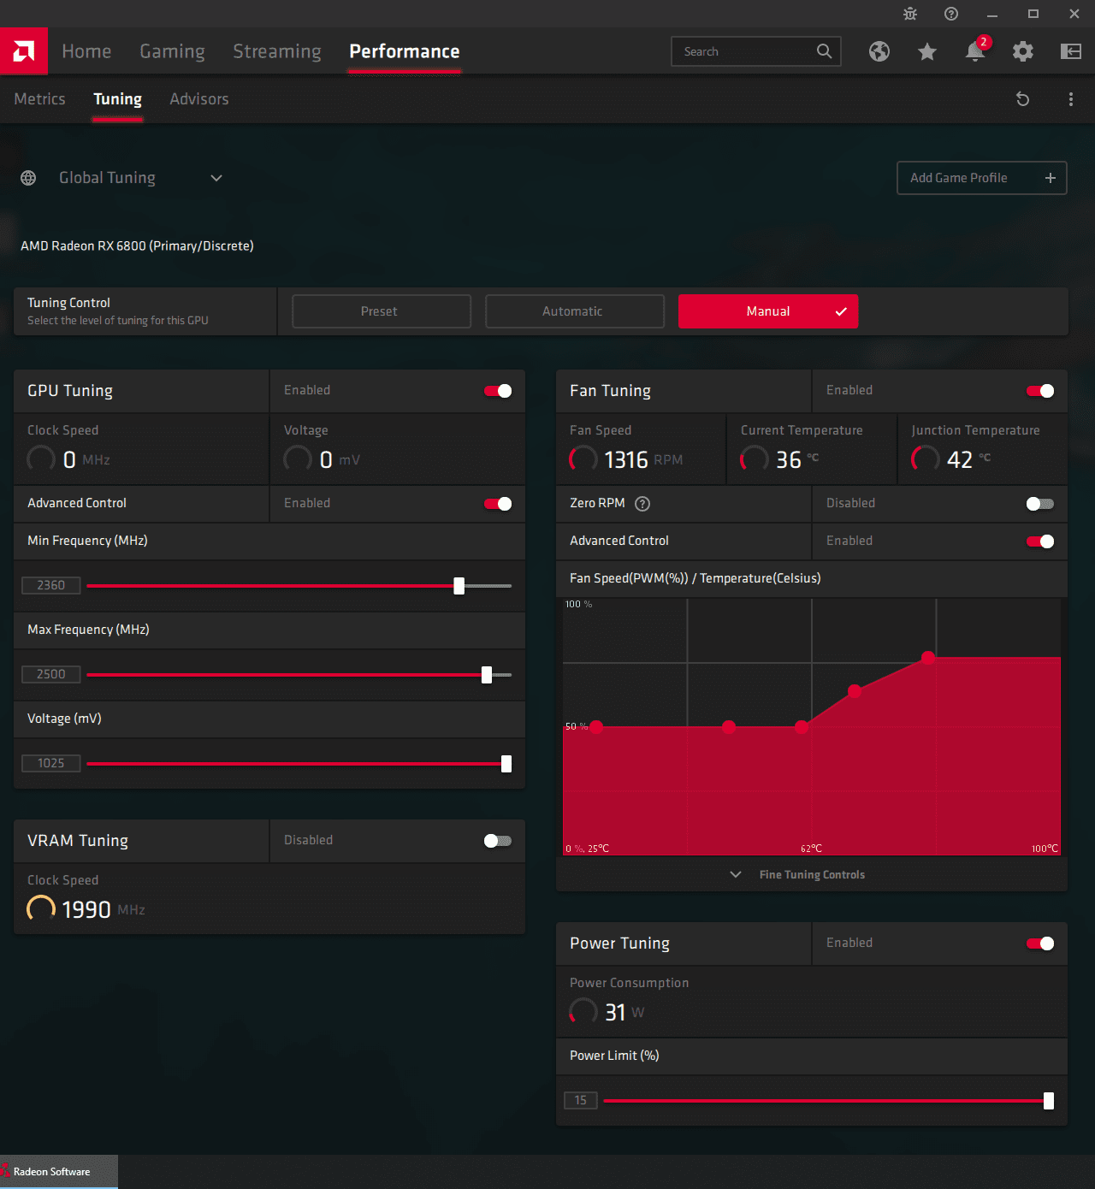Click Add Game Profile button
This screenshot has height=1189, width=1095.
[981, 178]
